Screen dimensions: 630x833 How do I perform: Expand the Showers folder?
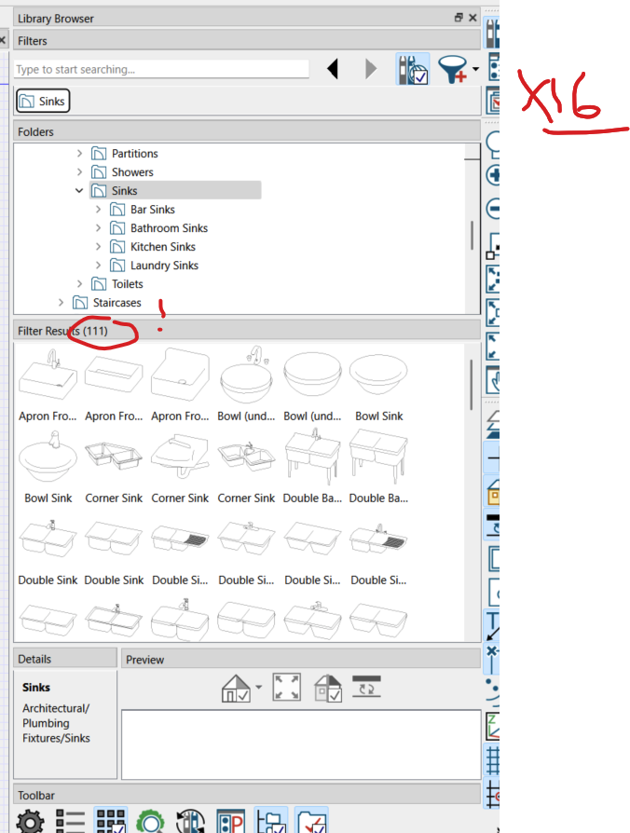coord(79,172)
